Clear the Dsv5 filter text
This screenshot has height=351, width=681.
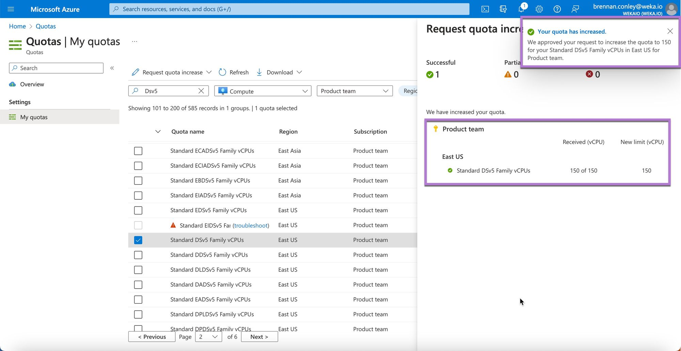coord(201,91)
